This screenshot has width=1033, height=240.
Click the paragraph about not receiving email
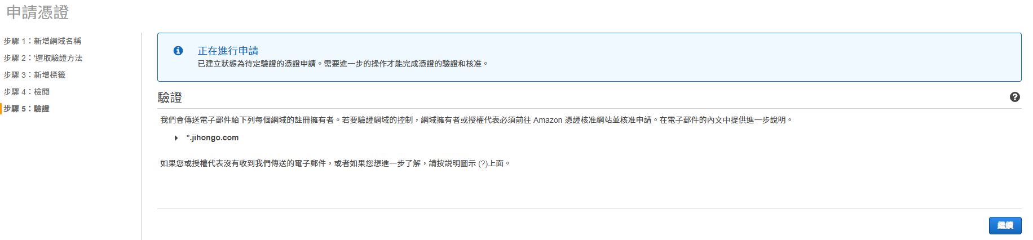pos(335,163)
